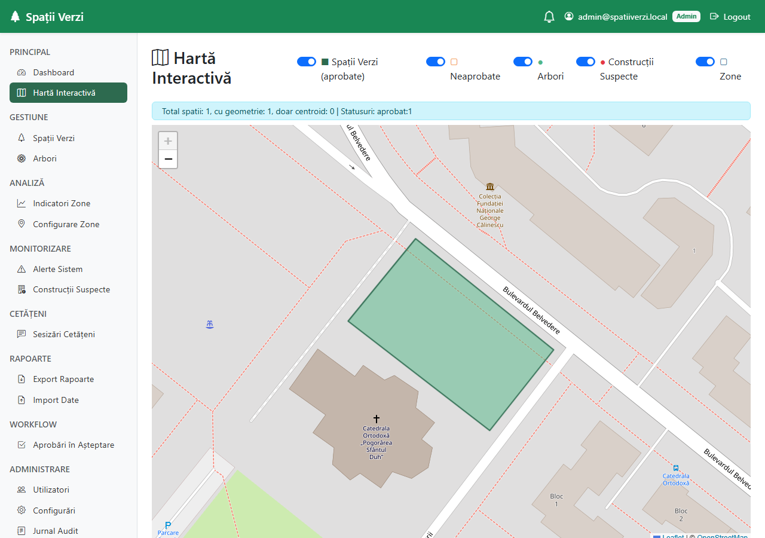This screenshot has height=538, width=765.
Task: Click the notification bell icon
Action: [x=549, y=17]
